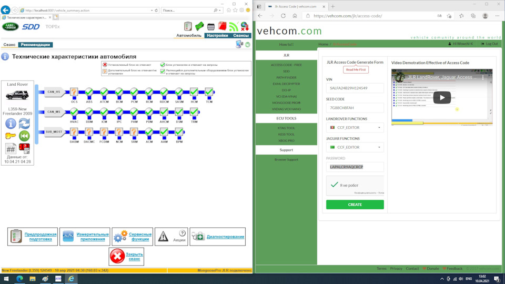This screenshot has height=284, width=505.
Task: Select the Password output field
Action: [355, 167]
